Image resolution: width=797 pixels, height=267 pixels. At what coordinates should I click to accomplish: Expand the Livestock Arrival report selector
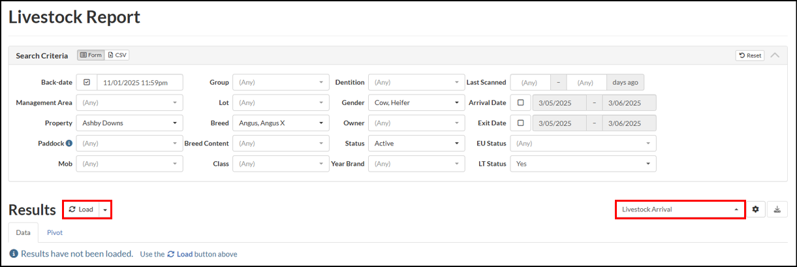click(680, 210)
